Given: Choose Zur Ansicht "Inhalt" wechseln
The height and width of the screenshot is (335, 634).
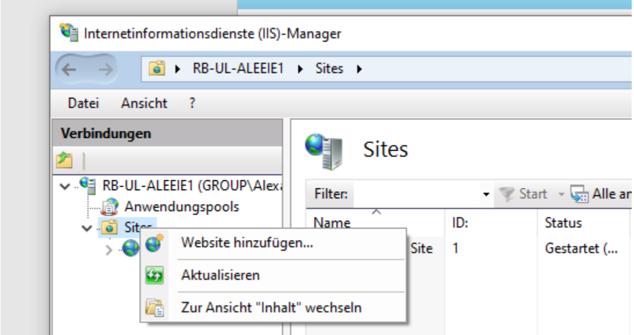Looking at the screenshot, I should [x=273, y=308].
